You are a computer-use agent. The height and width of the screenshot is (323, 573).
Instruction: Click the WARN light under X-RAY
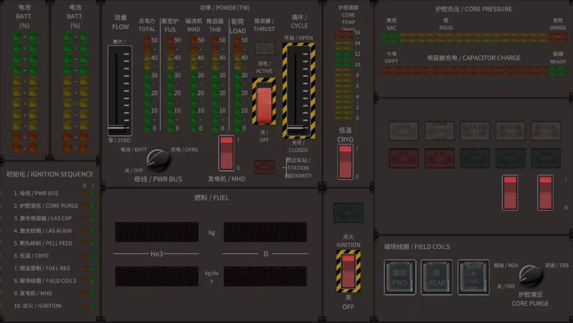404,158
